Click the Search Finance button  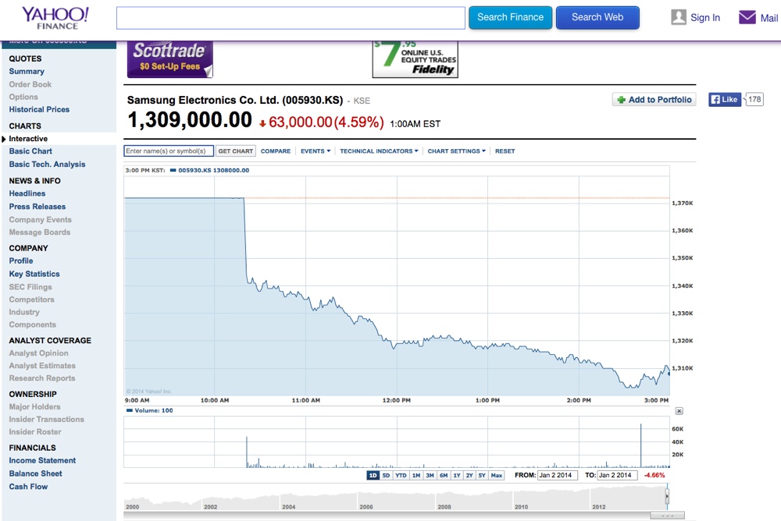[510, 17]
